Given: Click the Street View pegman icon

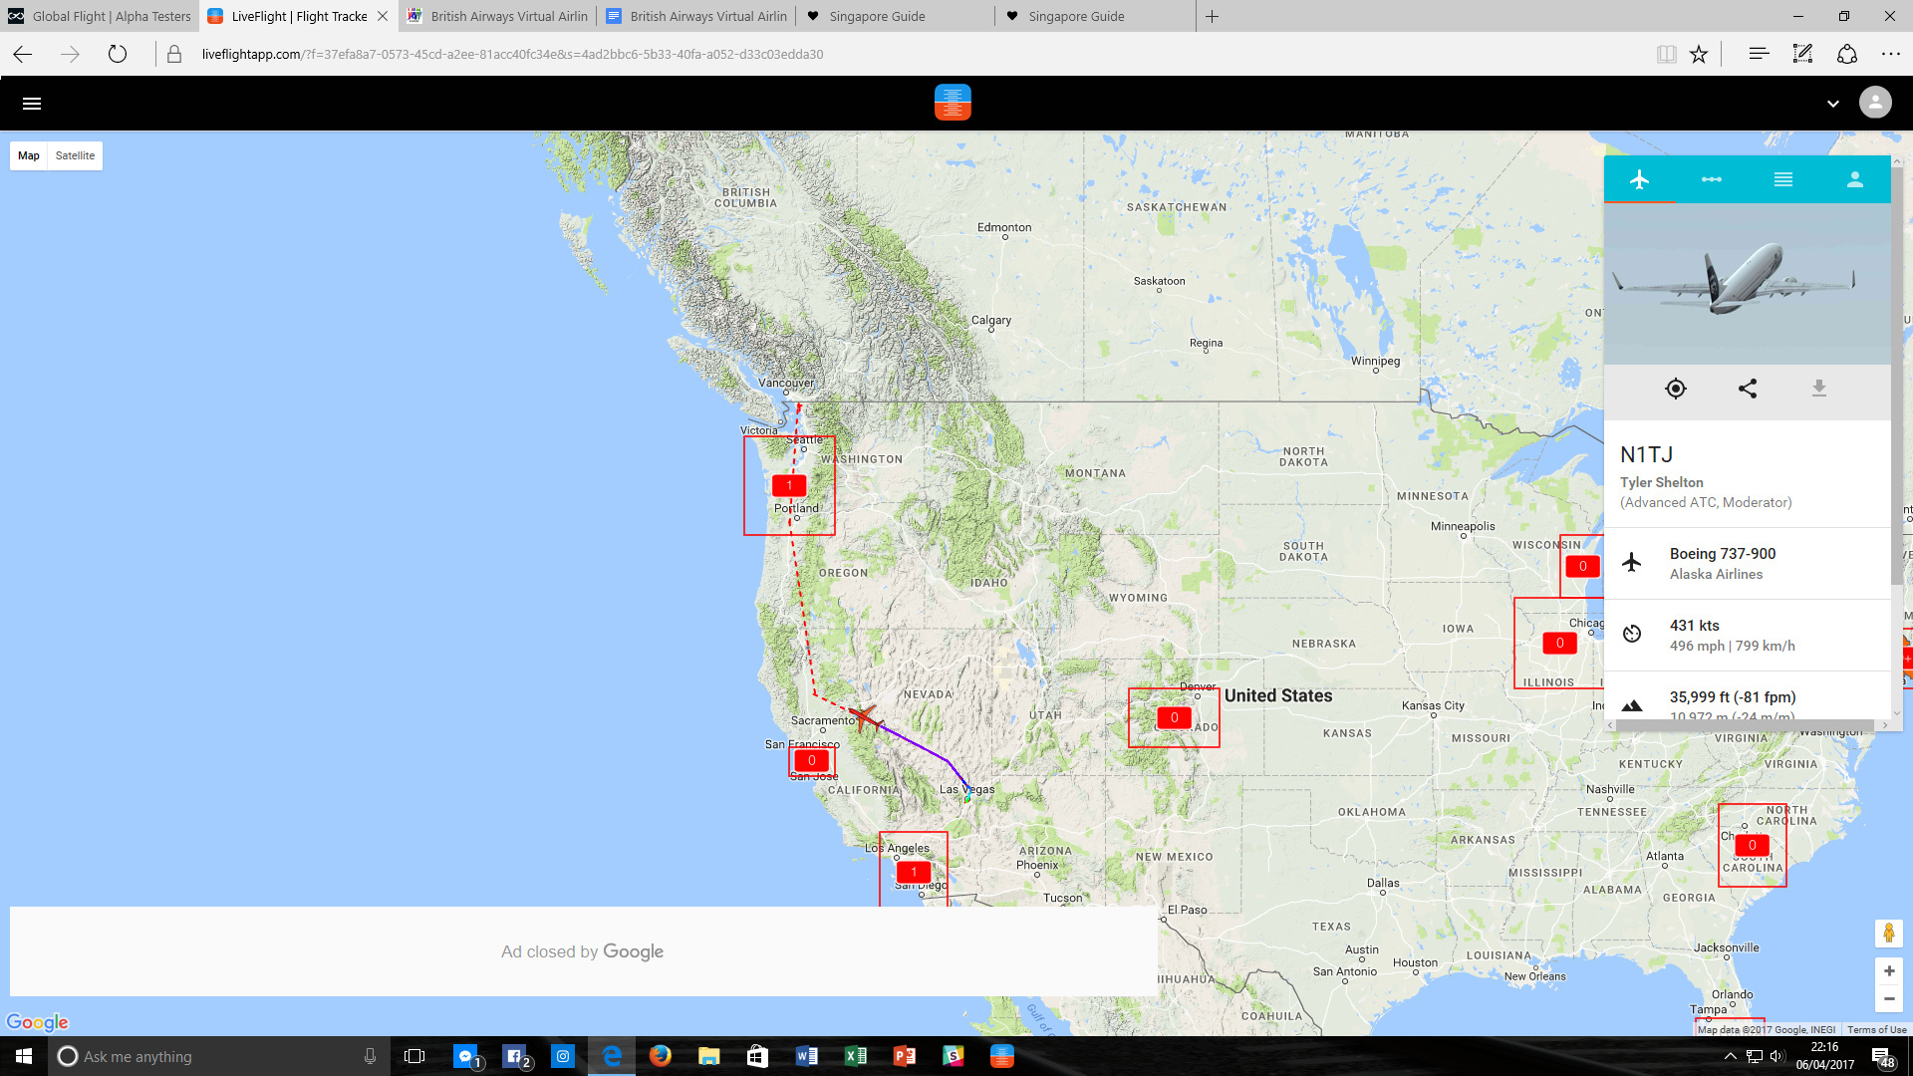Looking at the screenshot, I should tap(1888, 934).
